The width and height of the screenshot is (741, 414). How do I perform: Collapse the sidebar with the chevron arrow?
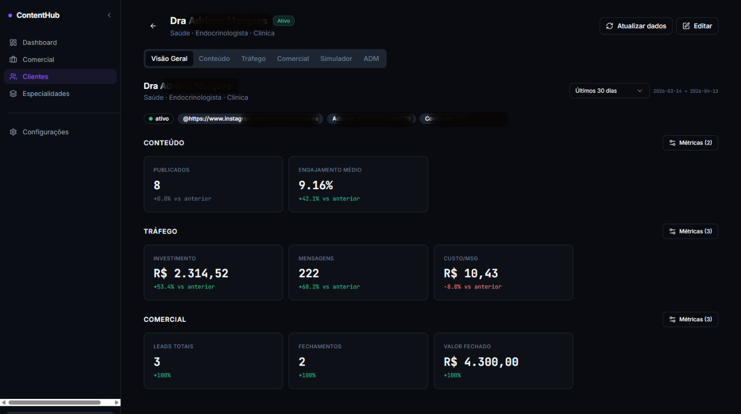pyautogui.click(x=109, y=15)
